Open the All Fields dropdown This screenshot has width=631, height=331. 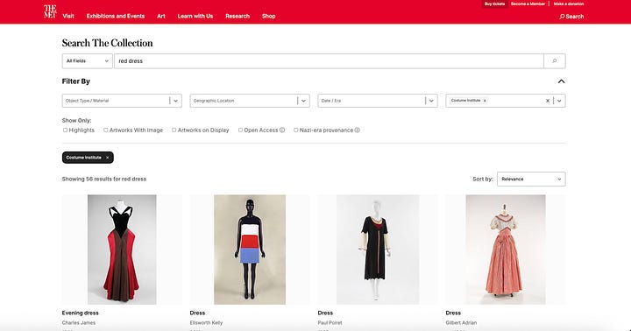88,61
